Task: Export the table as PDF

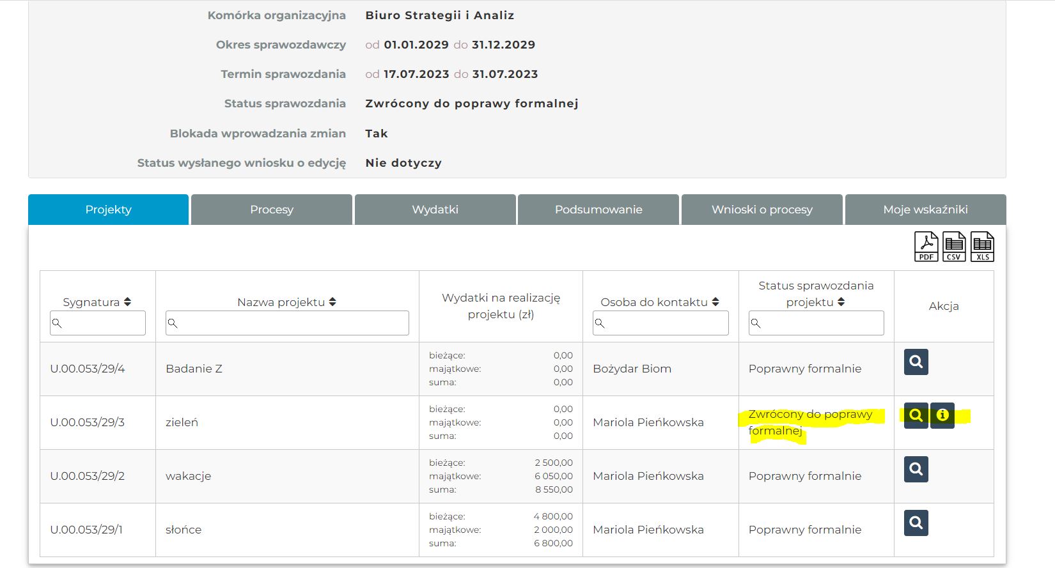Action: coord(926,247)
